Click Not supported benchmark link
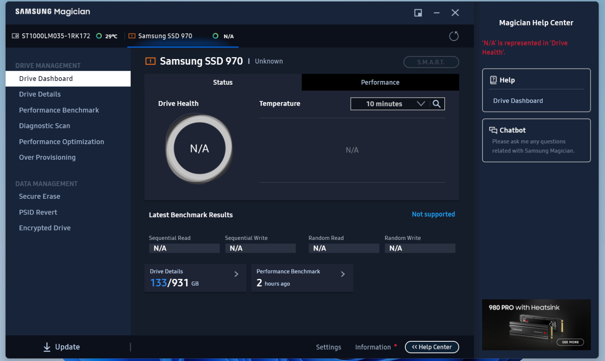The image size is (605, 361). (433, 214)
